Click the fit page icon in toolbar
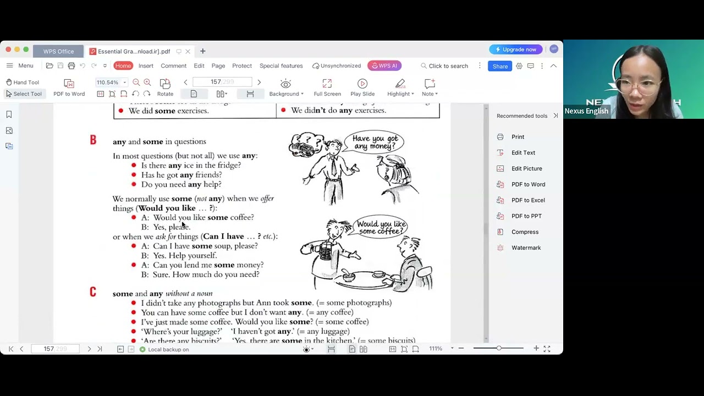 click(x=112, y=94)
